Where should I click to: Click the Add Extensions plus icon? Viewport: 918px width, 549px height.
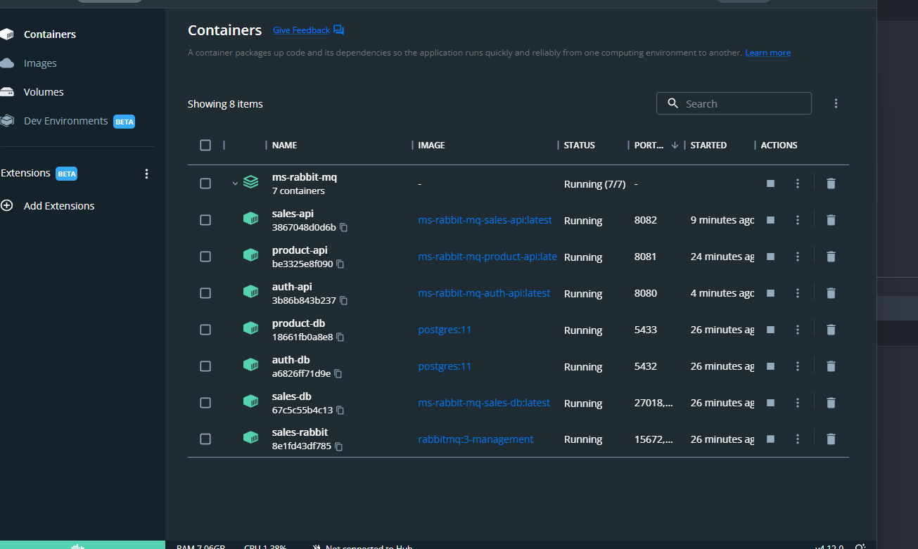7,206
